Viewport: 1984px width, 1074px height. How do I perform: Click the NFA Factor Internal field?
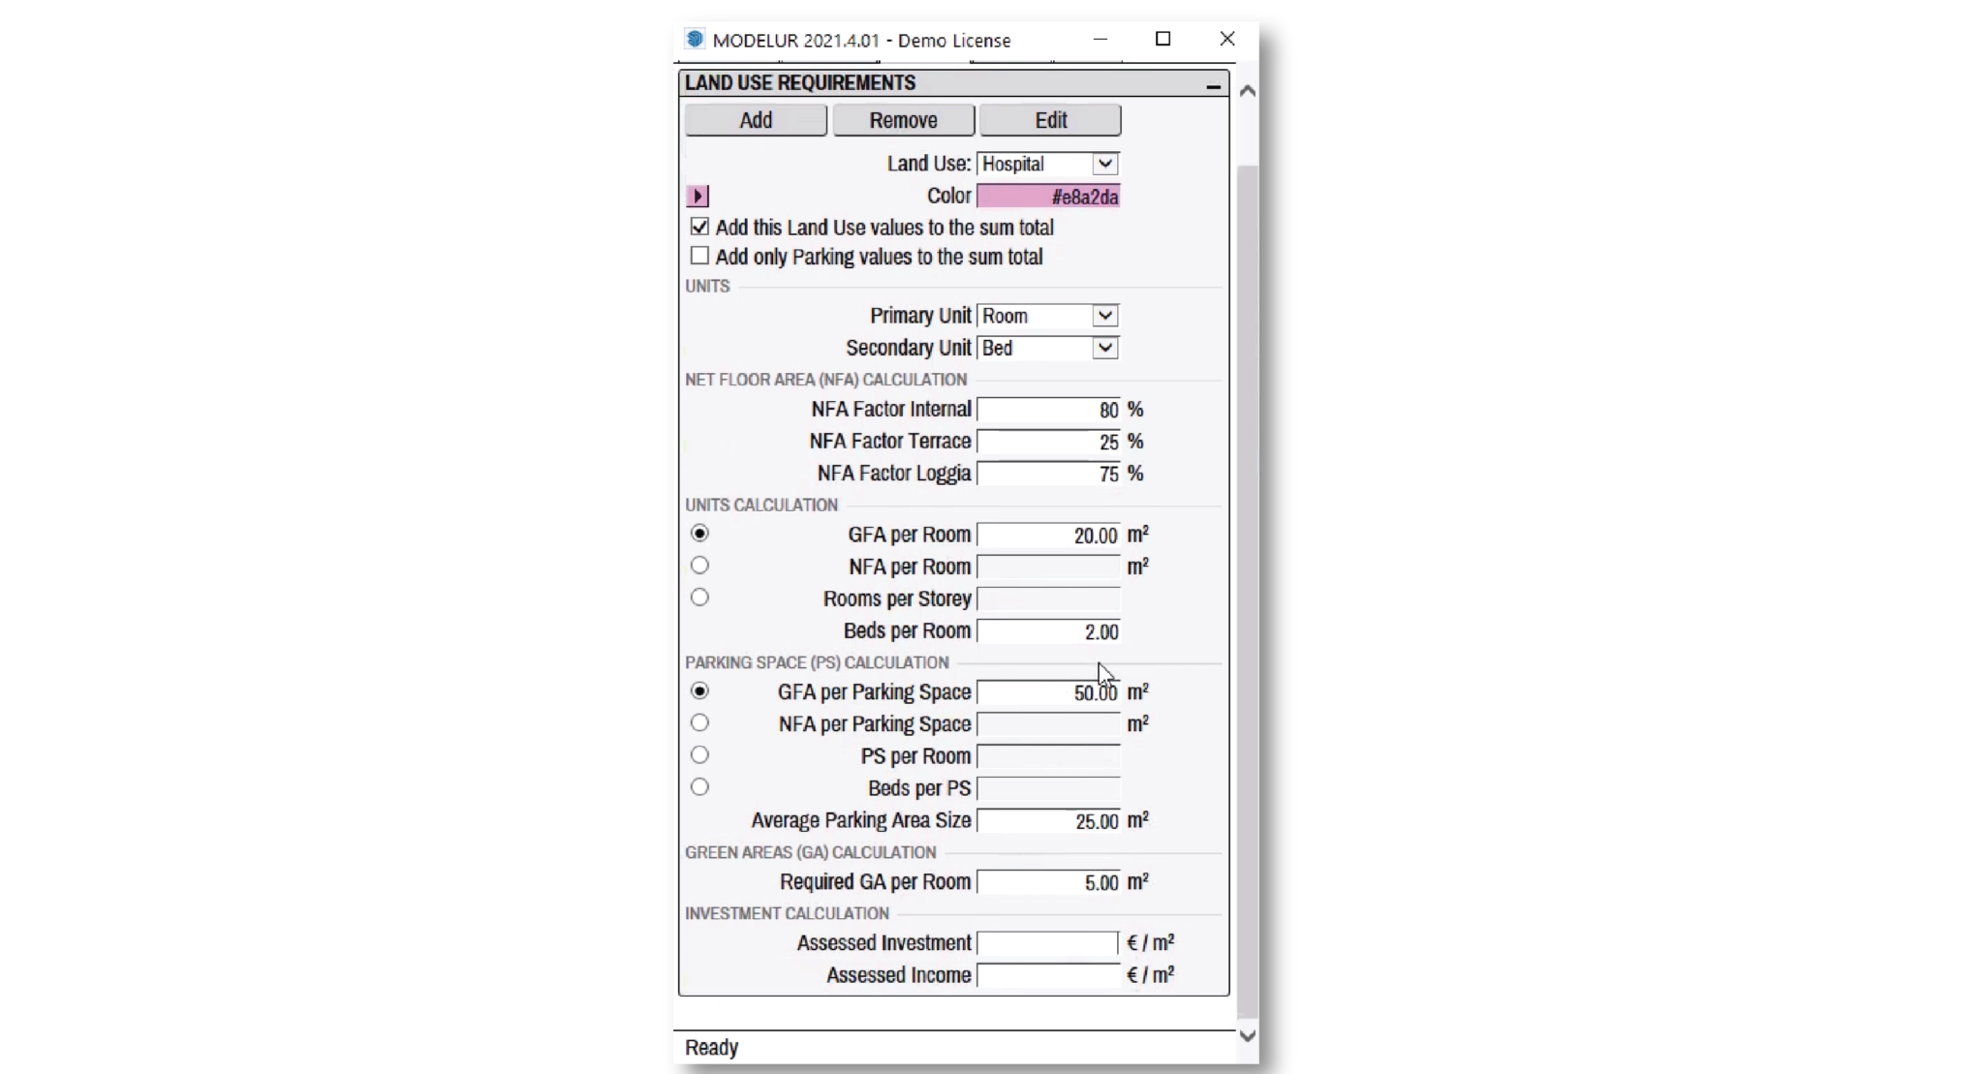click(x=1048, y=410)
